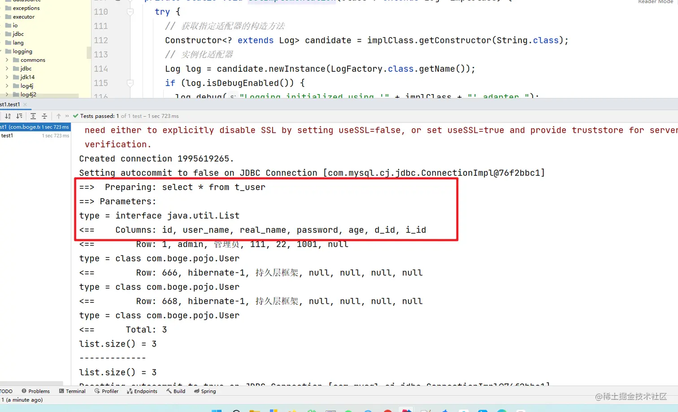Viewport: 678px width, 412px height.
Task: Sort tests by duration
Action: coord(19,116)
